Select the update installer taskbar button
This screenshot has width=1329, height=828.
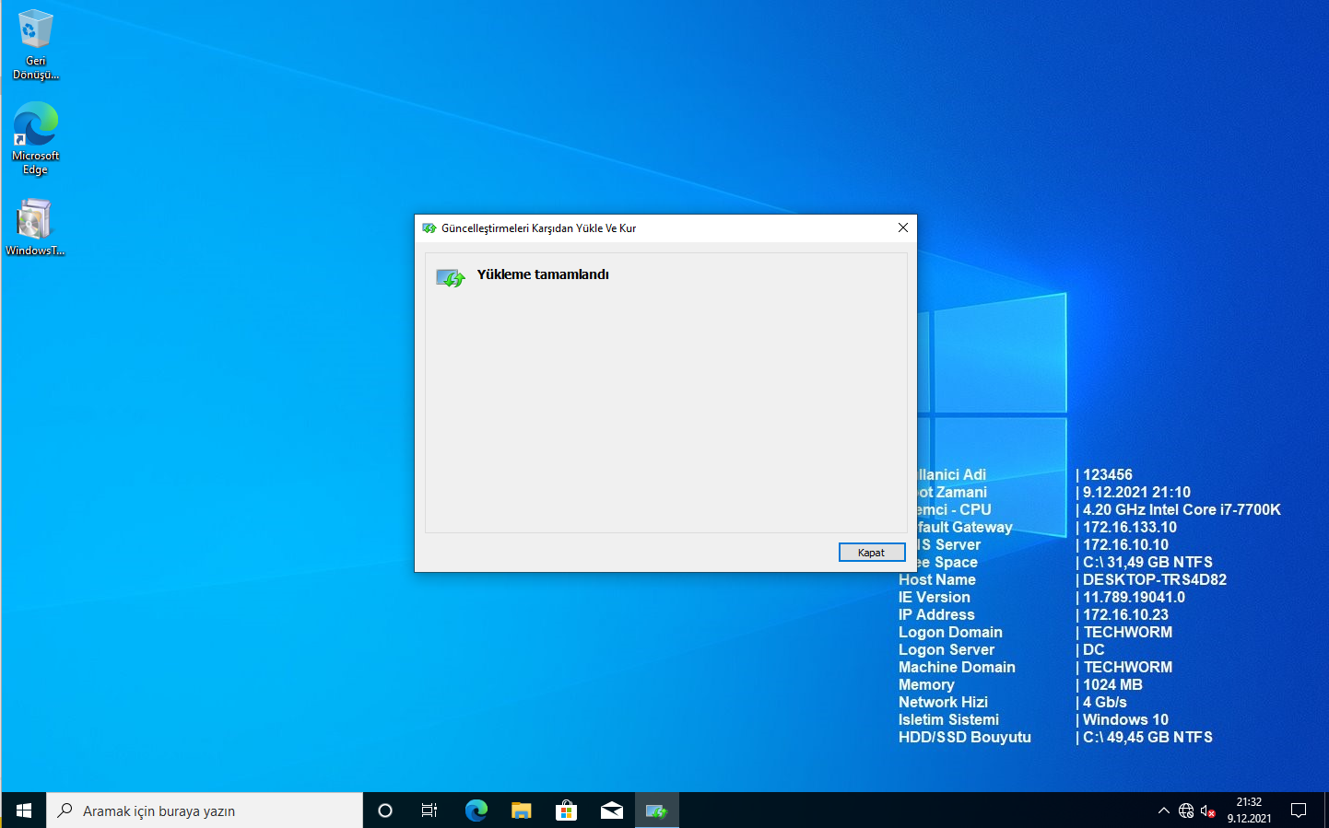656,811
